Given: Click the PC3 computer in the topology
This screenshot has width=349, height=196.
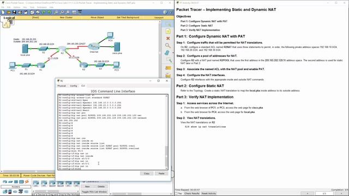Looking at the screenshot, I should click(116, 65).
